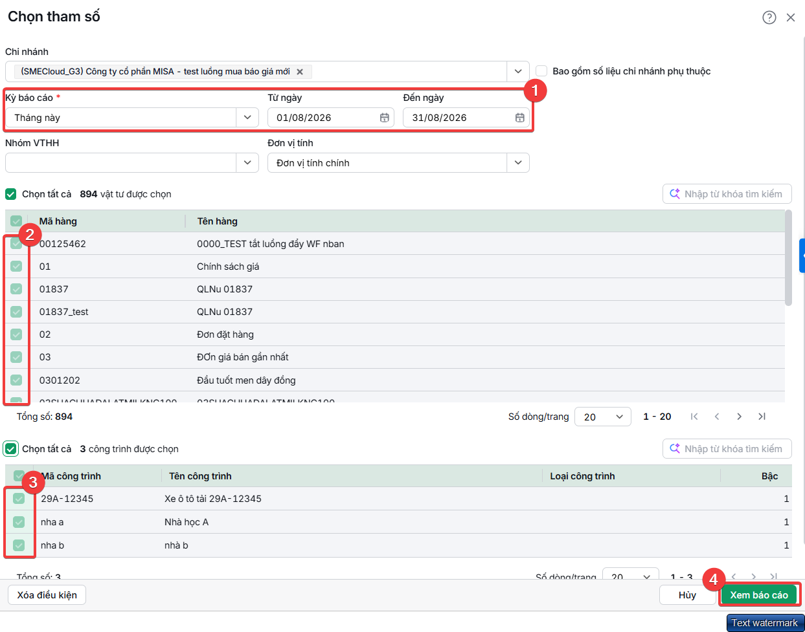The width and height of the screenshot is (805, 632).
Task: Go to first page of vật tư list
Action: point(694,417)
